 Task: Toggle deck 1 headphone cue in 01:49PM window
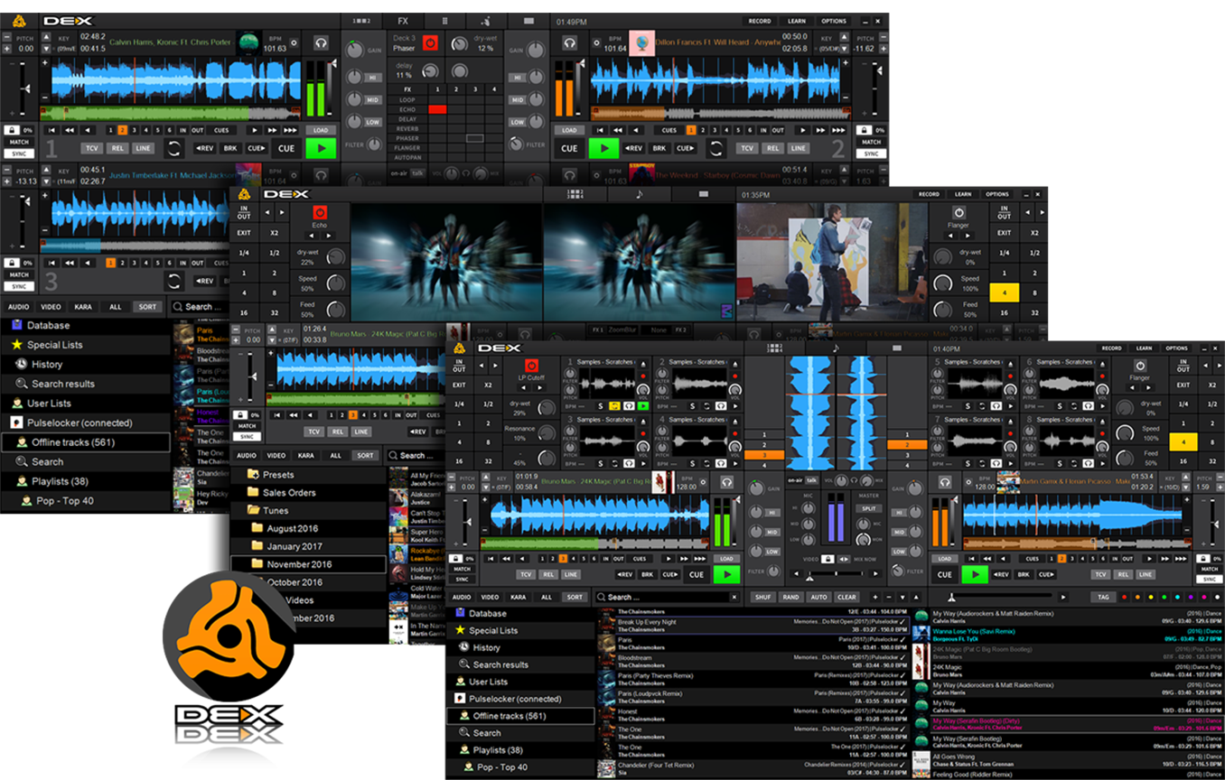point(320,42)
